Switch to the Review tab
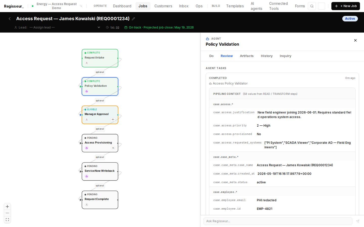Screen dimensions: 364x227 [227, 56]
